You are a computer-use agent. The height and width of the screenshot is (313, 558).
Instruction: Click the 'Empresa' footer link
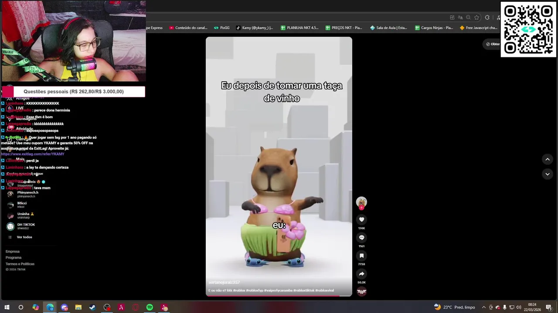coord(13,251)
